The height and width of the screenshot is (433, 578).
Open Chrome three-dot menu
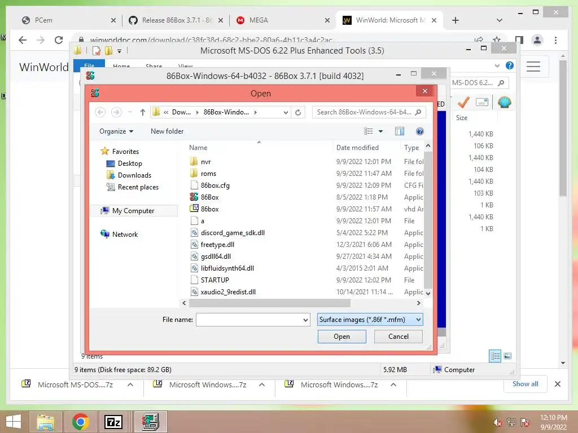click(555, 40)
